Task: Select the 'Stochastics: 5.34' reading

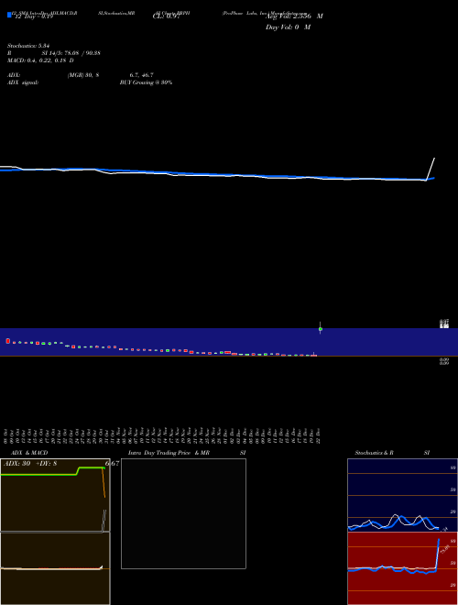Action: point(28,46)
